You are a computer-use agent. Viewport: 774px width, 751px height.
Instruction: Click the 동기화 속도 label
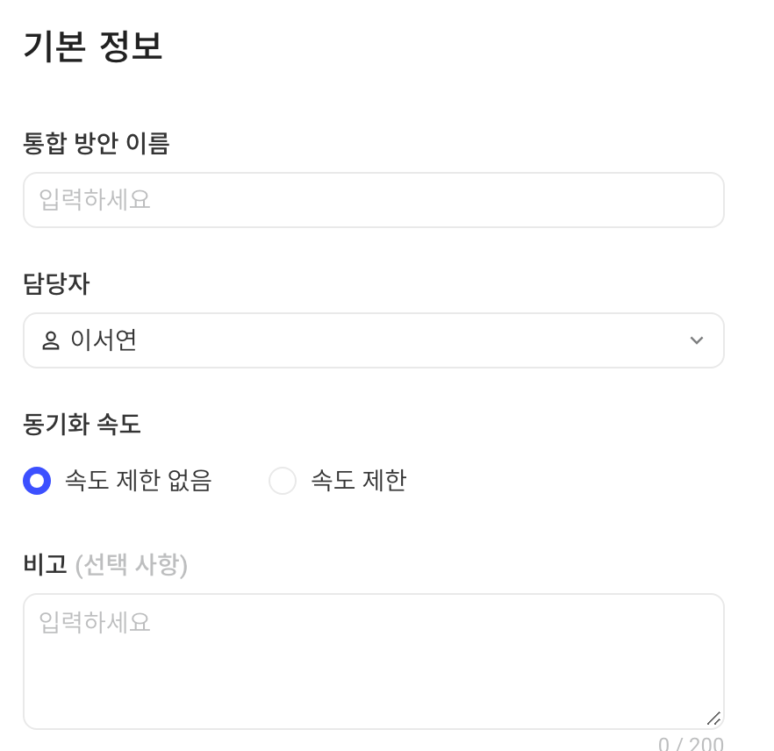[82, 425]
